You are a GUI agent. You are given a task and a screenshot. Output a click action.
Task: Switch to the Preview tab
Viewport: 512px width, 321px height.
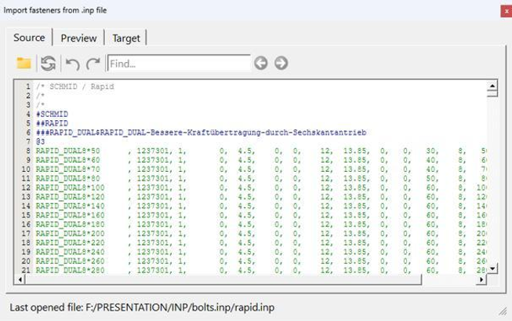tap(78, 38)
